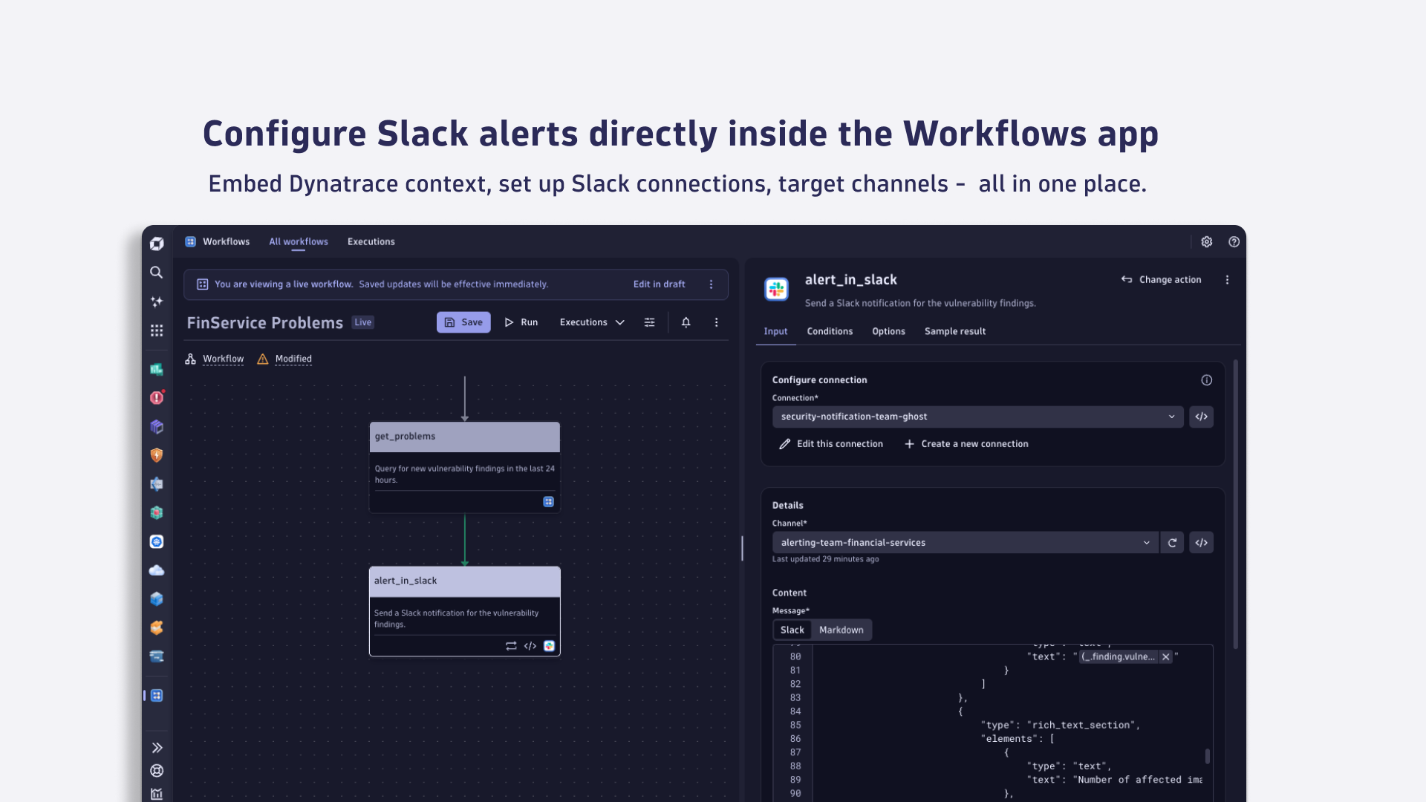1426x802 pixels.
Task: Click Edit this connection
Action: pos(831,444)
